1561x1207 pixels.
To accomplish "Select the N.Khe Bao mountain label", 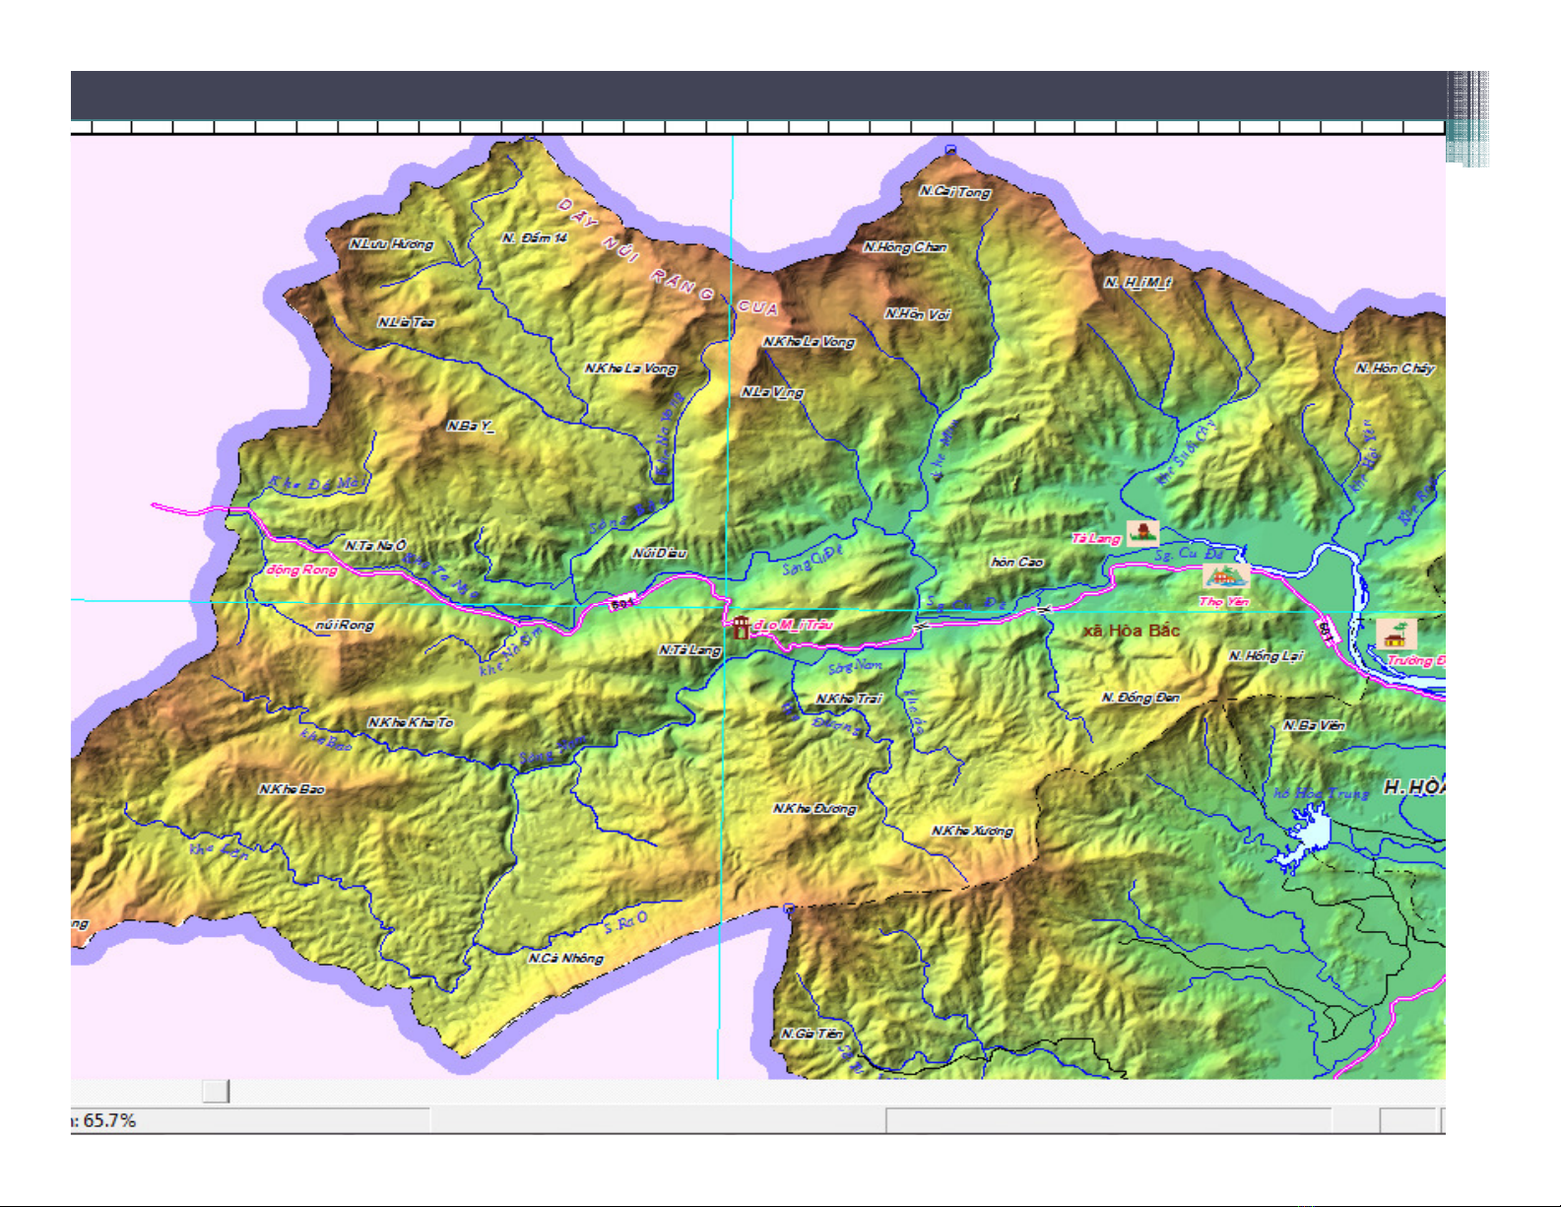I will [291, 789].
